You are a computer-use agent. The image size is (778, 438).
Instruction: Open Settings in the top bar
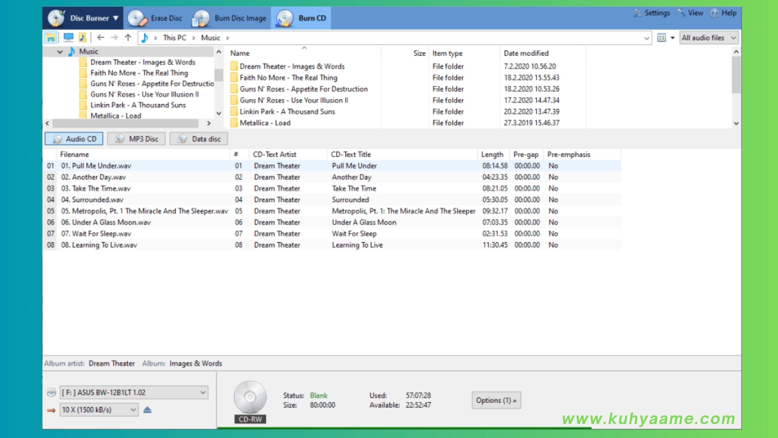click(x=652, y=13)
